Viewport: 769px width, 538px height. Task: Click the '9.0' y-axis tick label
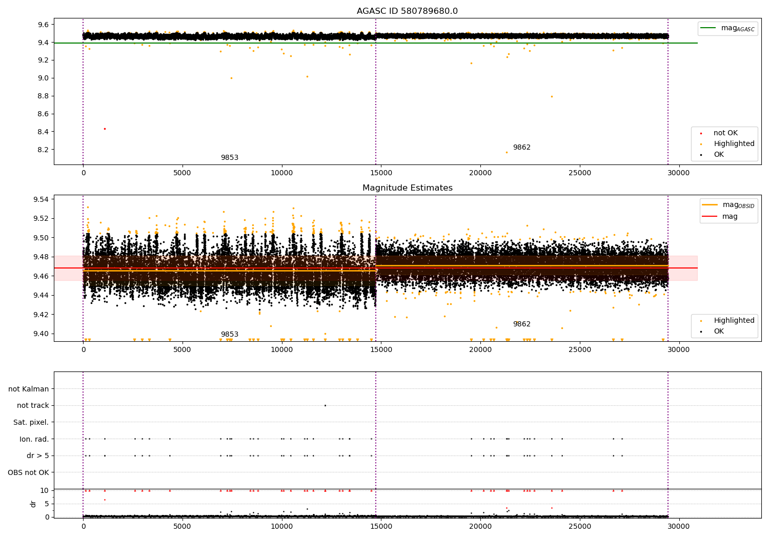click(x=43, y=78)
